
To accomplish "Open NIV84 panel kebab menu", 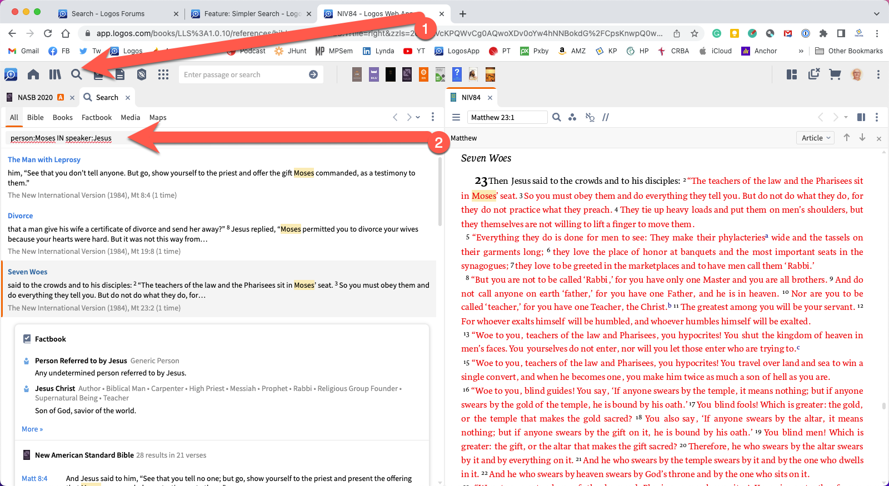I will tap(877, 117).
